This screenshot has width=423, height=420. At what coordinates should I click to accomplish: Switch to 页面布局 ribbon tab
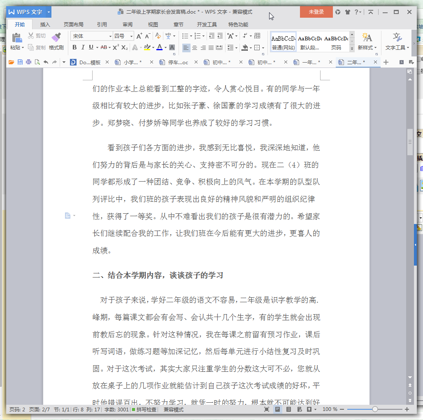[x=73, y=25]
